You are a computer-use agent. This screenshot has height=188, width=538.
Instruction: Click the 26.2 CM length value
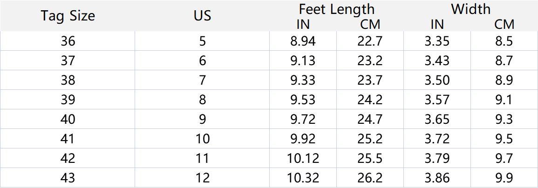370,177
